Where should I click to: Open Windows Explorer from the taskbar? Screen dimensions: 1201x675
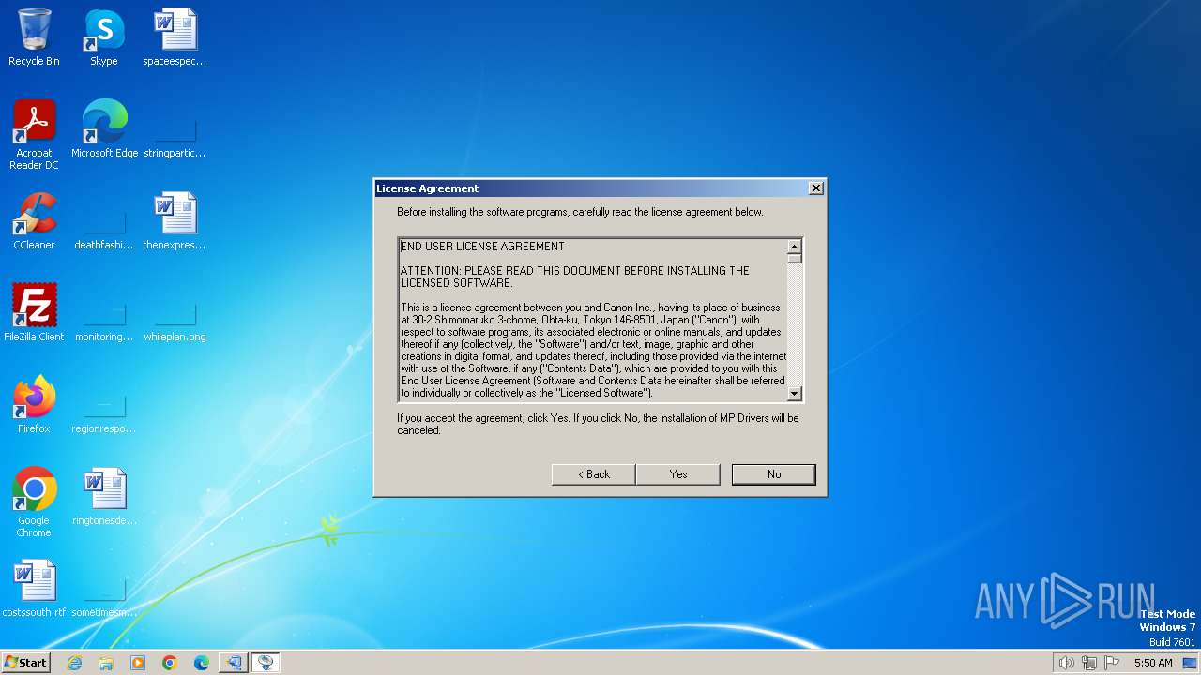click(x=106, y=663)
